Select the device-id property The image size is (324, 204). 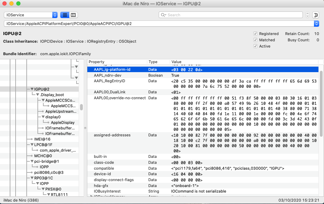[x=102, y=174]
